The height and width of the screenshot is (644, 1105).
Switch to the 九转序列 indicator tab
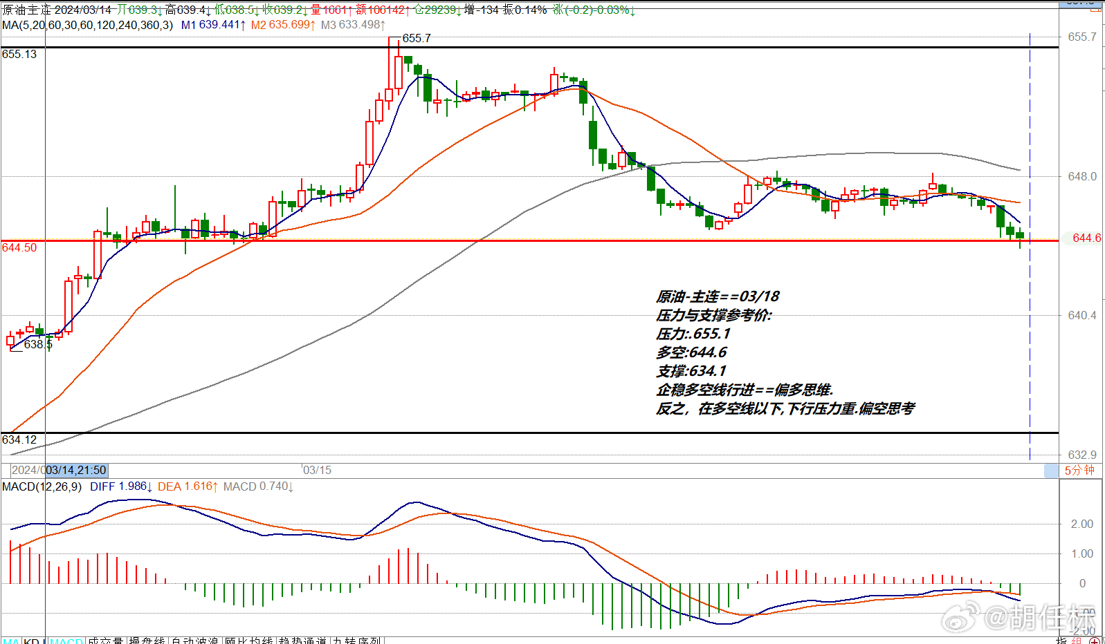click(357, 641)
